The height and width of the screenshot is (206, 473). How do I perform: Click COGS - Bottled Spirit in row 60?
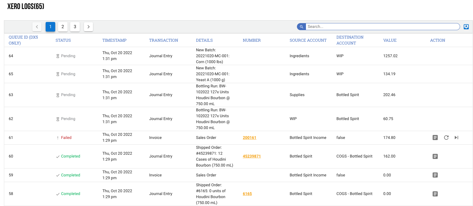click(354, 156)
